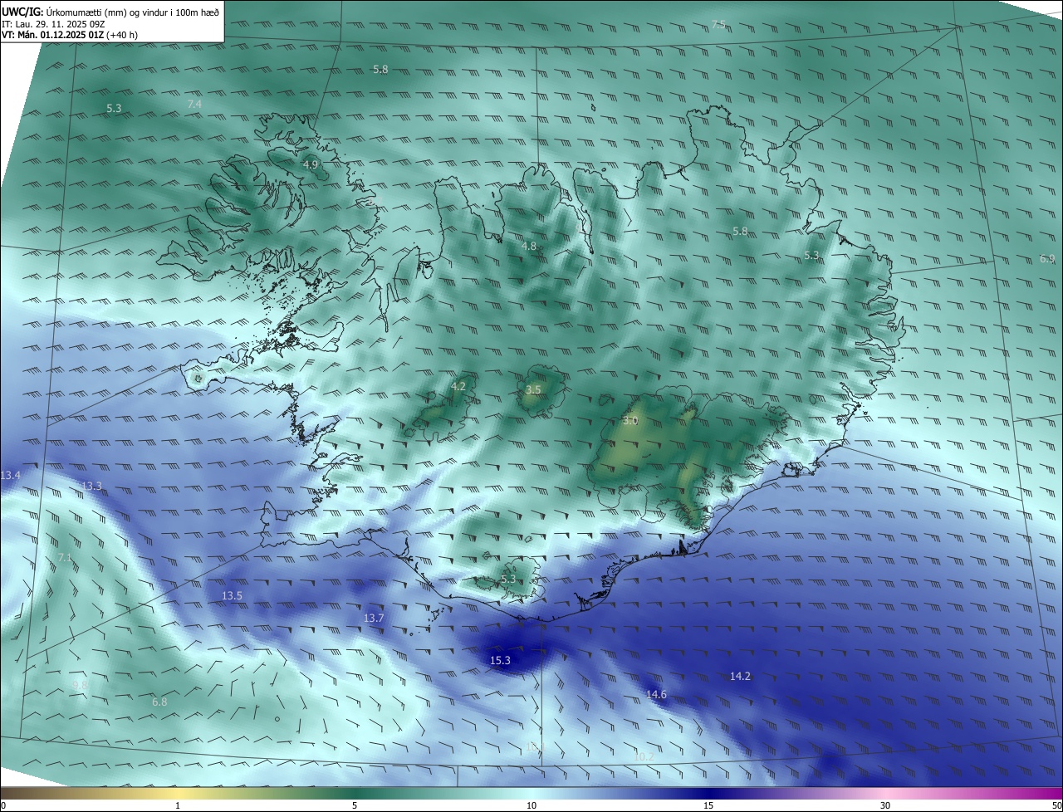
Task: Click the 4.2 value on the glacier
Action: tap(458, 387)
